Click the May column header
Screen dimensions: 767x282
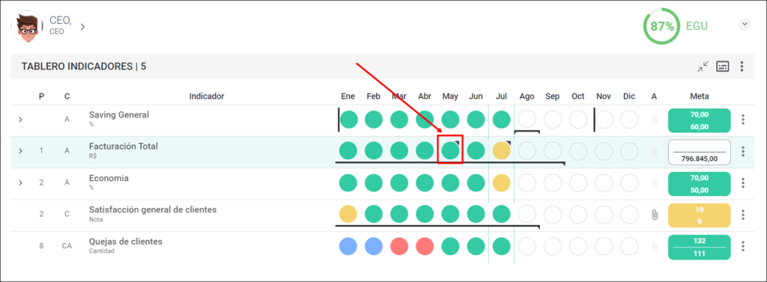pyautogui.click(x=450, y=96)
